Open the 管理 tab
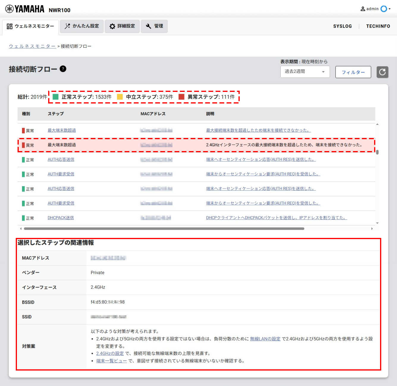This screenshot has width=397, height=386. (x=154, y=26)
